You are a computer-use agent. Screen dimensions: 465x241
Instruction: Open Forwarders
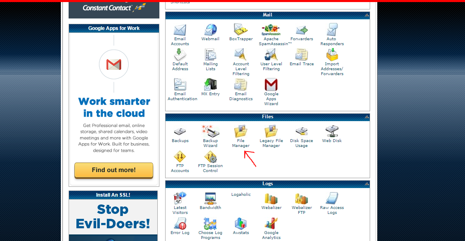click(302, 32)
